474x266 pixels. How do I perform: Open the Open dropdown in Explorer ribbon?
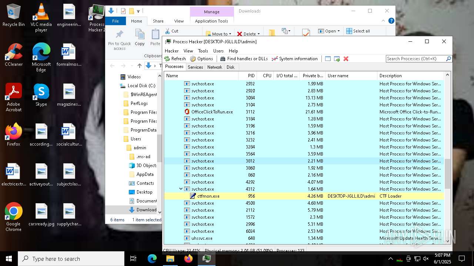click(x=329, y=31)
